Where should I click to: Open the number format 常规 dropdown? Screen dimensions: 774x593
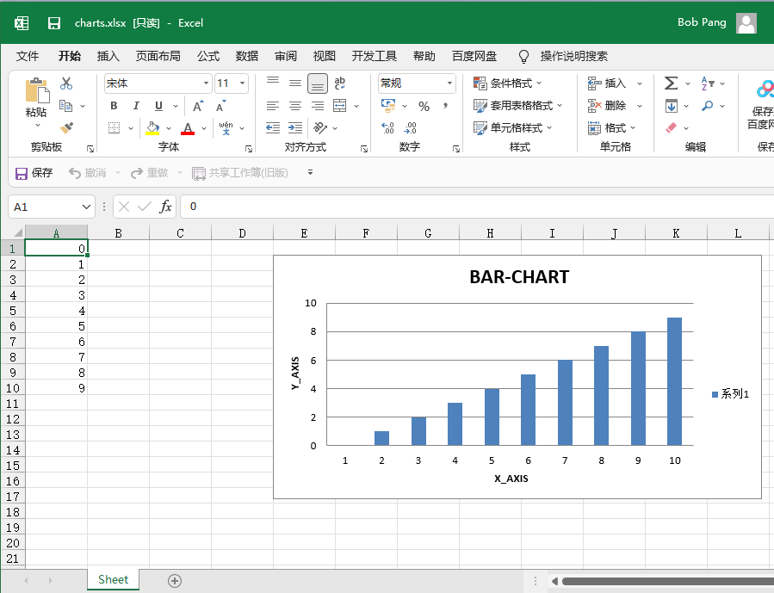449,83
